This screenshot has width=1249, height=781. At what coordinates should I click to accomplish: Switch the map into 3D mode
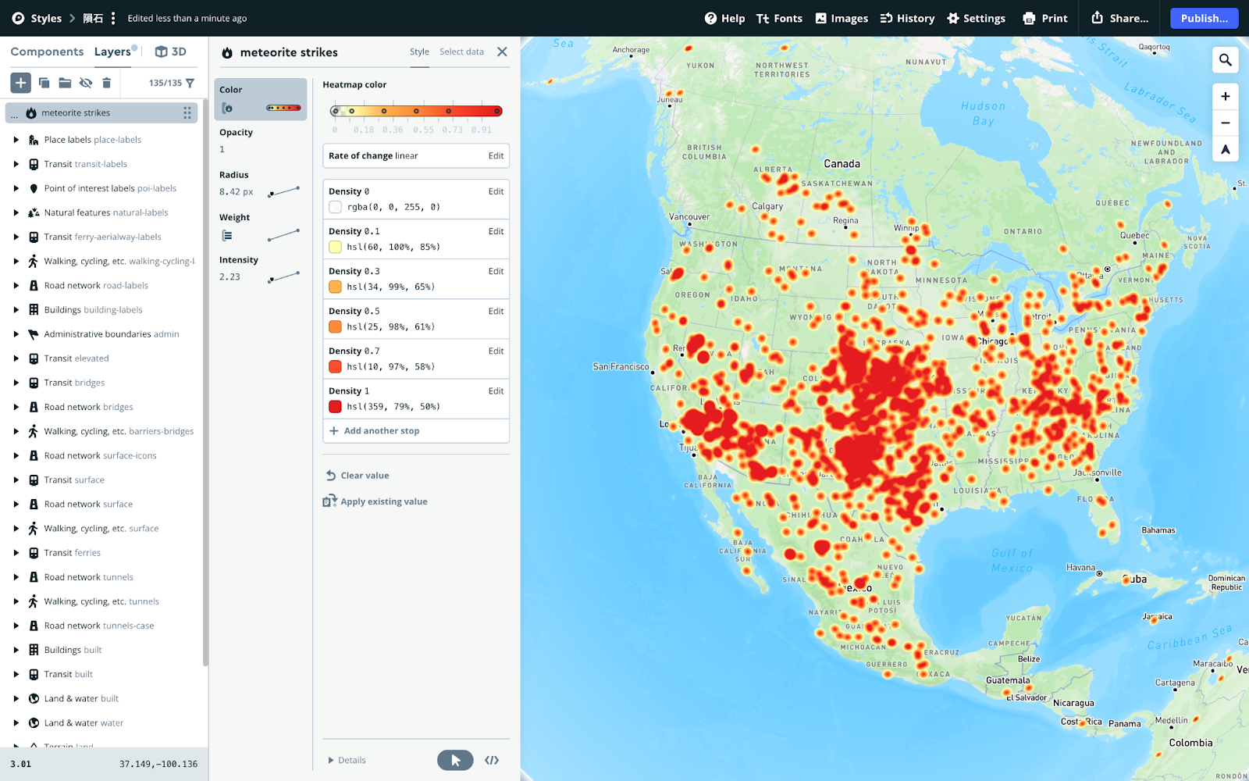[170, 51]
